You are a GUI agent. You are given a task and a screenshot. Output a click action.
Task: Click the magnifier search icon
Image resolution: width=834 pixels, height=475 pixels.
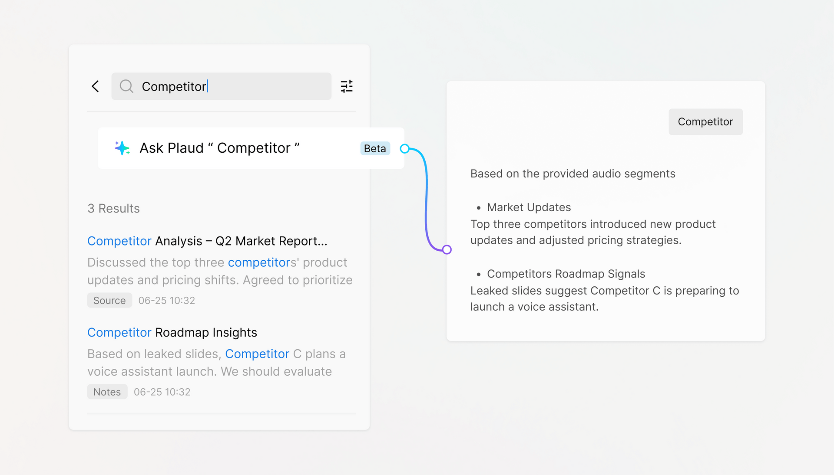click(x=126, y=86)
